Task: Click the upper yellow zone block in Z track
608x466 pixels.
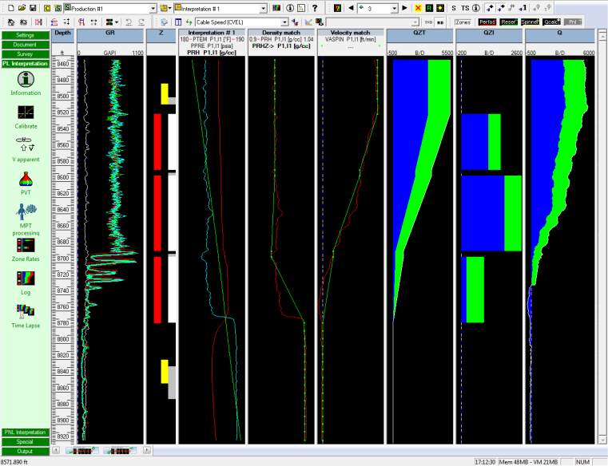Action: [165, 93]
